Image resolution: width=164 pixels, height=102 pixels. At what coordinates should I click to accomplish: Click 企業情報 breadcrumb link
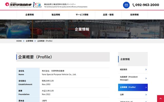(x=29, y=41)
